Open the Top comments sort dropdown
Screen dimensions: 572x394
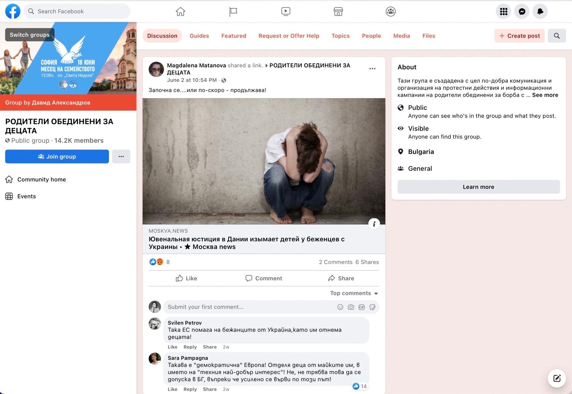point(354,293)
